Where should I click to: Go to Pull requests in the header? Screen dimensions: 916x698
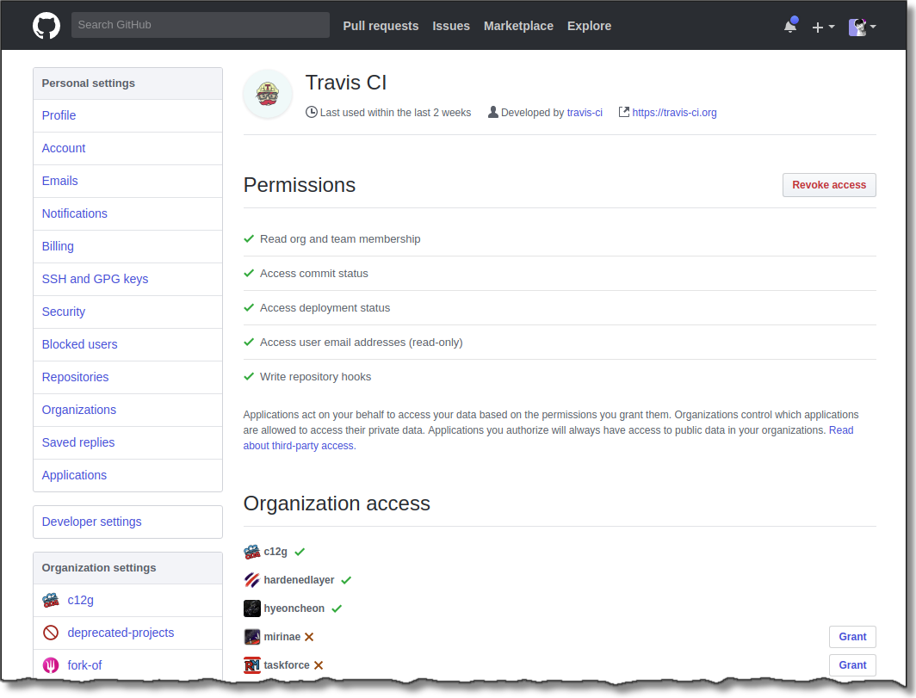(381, 26)
